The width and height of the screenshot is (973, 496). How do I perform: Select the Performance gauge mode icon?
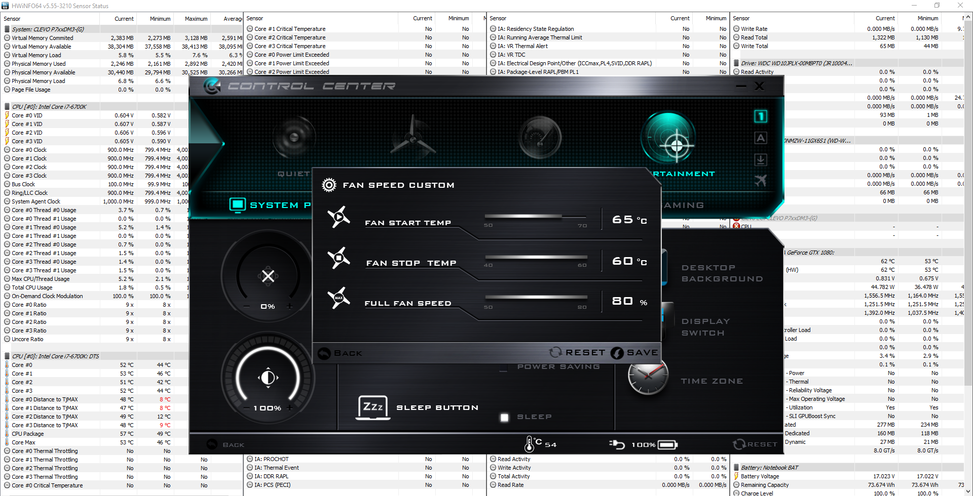pos(540,138)
